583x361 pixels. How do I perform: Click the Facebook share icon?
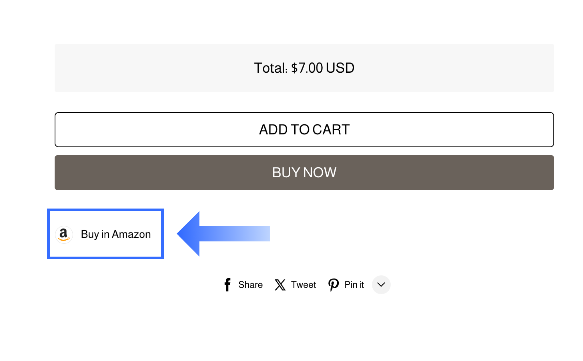(x=227, y=285)
